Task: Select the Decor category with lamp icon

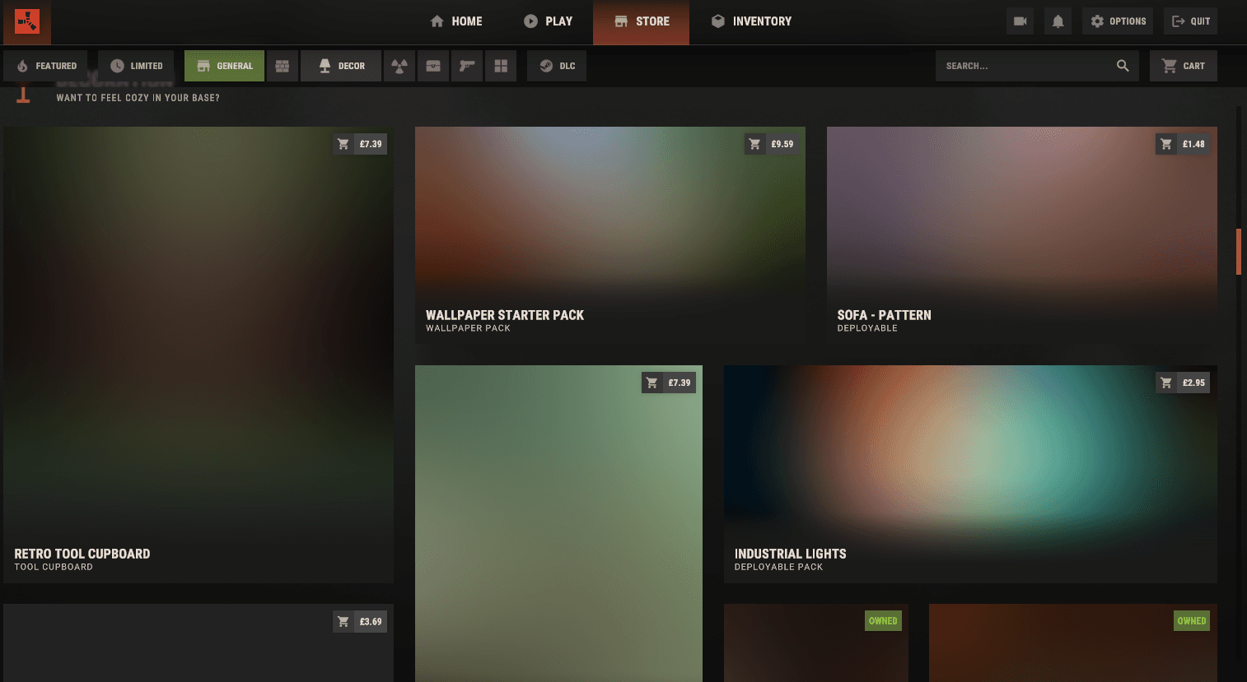Action: 341,66
